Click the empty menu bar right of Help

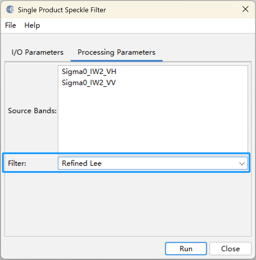pyautogui.click(x=148, y=25)
